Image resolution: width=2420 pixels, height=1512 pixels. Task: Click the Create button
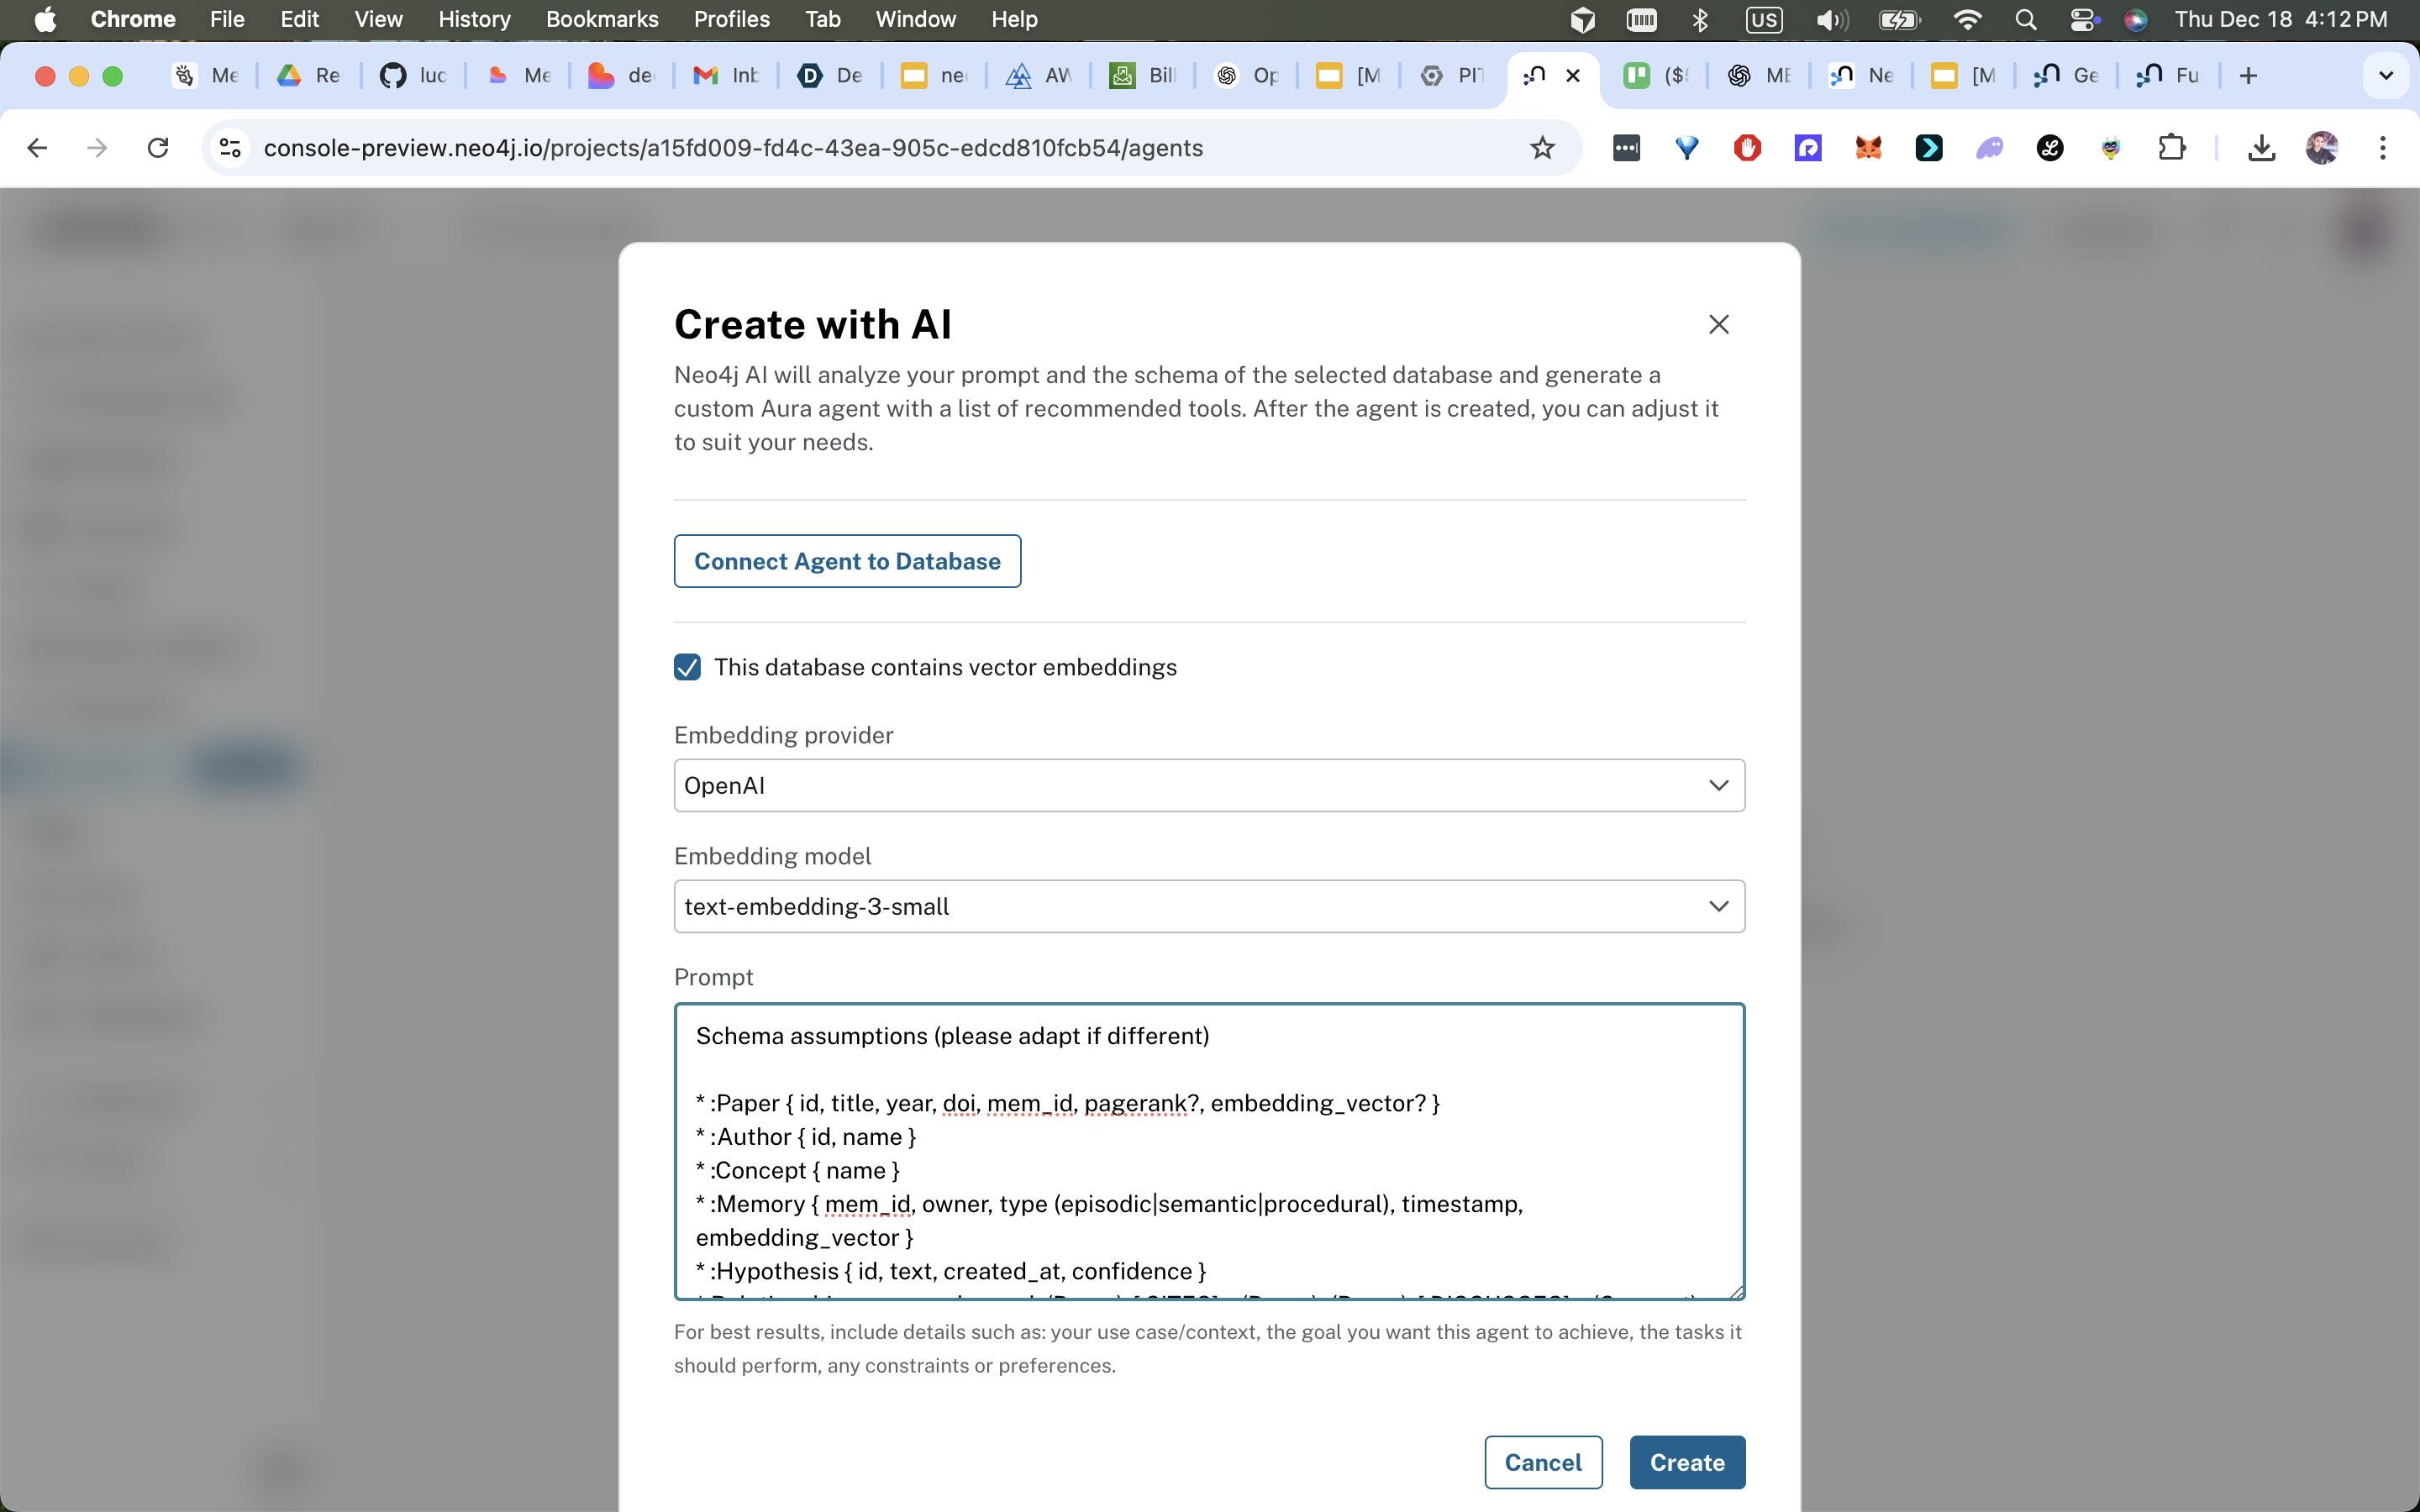[x=1686, y=1462]
